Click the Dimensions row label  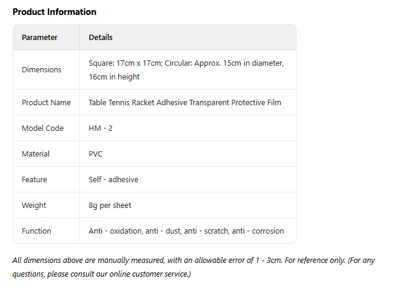point(42,70)
